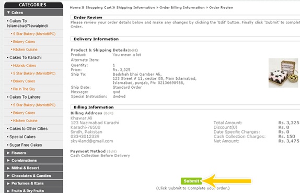Image resolution: width=300 pixels, height=193 pixels.
Task: Open Hobnob Cakes subcategory
Action: [x=25, y=66]
